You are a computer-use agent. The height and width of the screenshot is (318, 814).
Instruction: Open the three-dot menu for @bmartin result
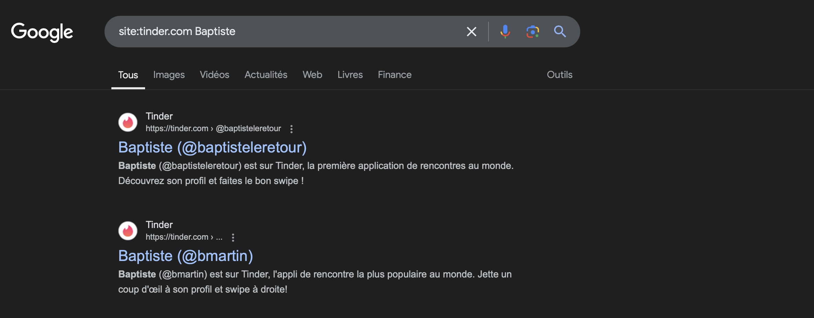tap(233, 237)
